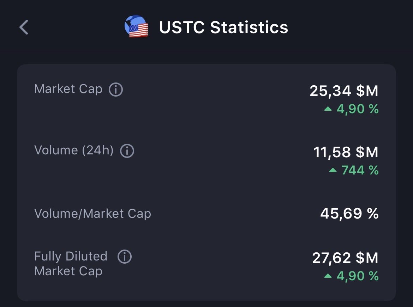This screenshot has height=307, width=413.
Task: Click the up arrow under 25,34 $M
Action: (x=328, y=109)
